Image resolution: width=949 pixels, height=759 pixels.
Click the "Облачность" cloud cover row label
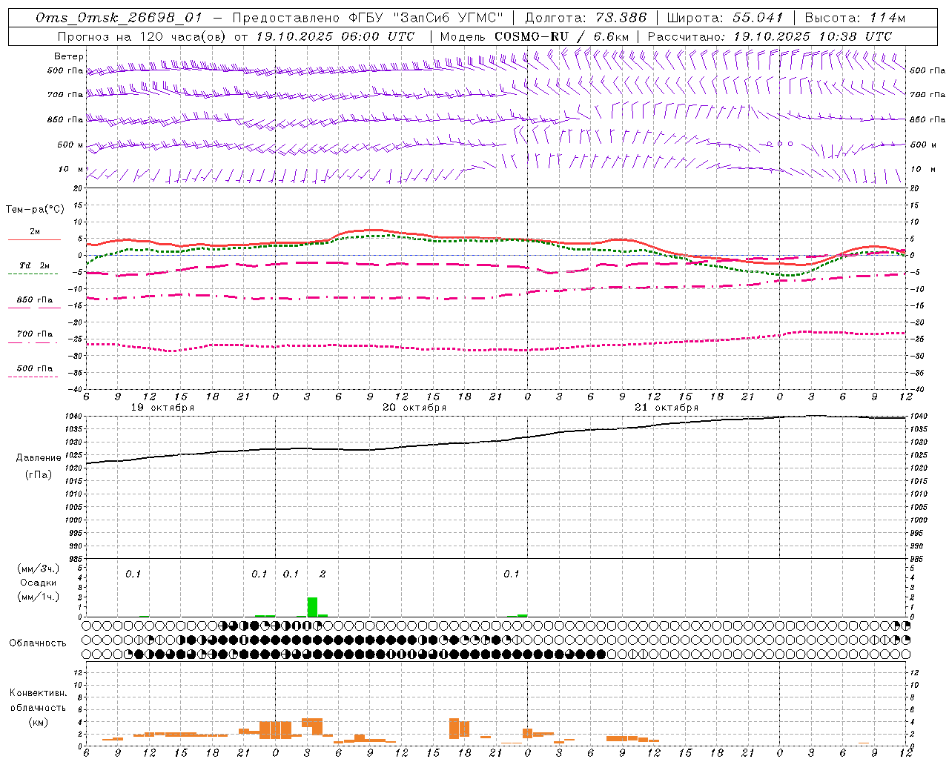[38, 643]
